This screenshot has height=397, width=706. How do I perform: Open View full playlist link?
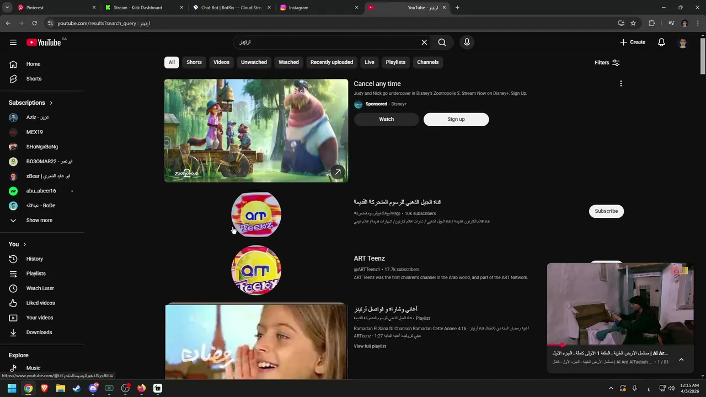pos(370,346)
